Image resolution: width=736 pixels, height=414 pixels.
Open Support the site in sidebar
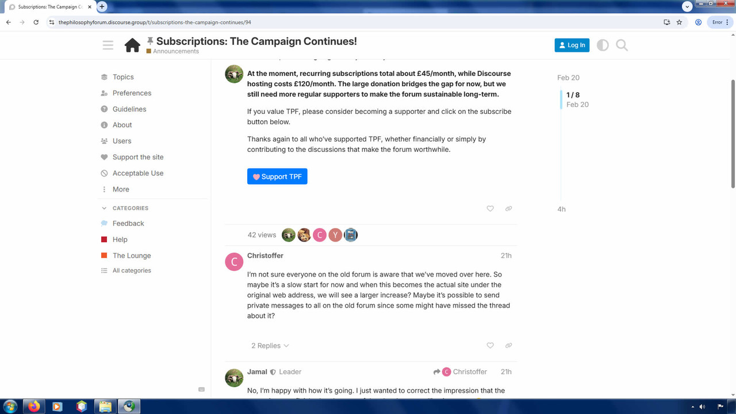click(138, 157)
